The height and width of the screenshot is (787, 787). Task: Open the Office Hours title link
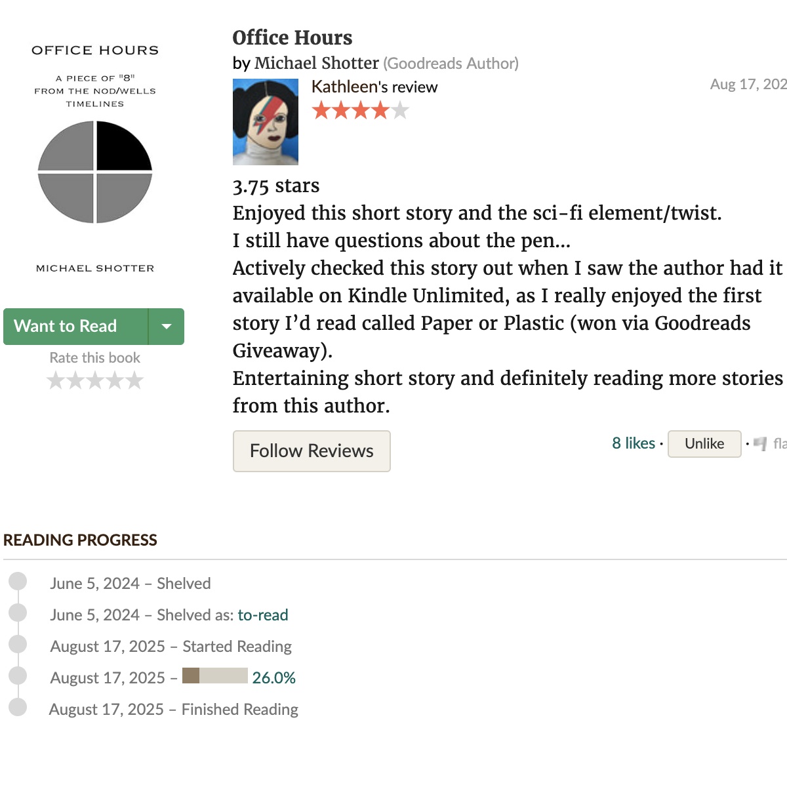tap(292, 38)
